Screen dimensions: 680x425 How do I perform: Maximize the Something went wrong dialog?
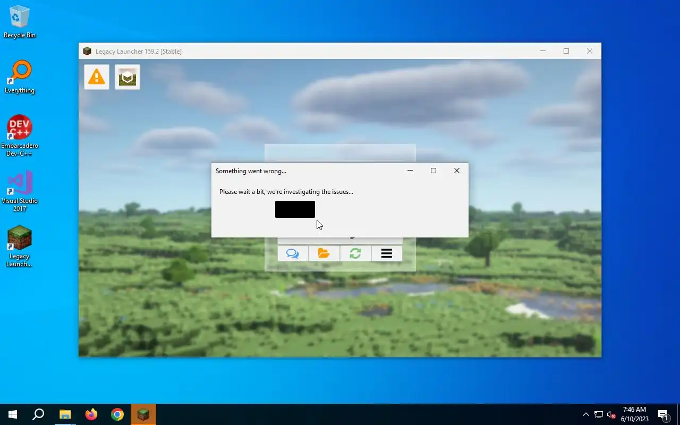pyautogui.click(x=433, y=171)
